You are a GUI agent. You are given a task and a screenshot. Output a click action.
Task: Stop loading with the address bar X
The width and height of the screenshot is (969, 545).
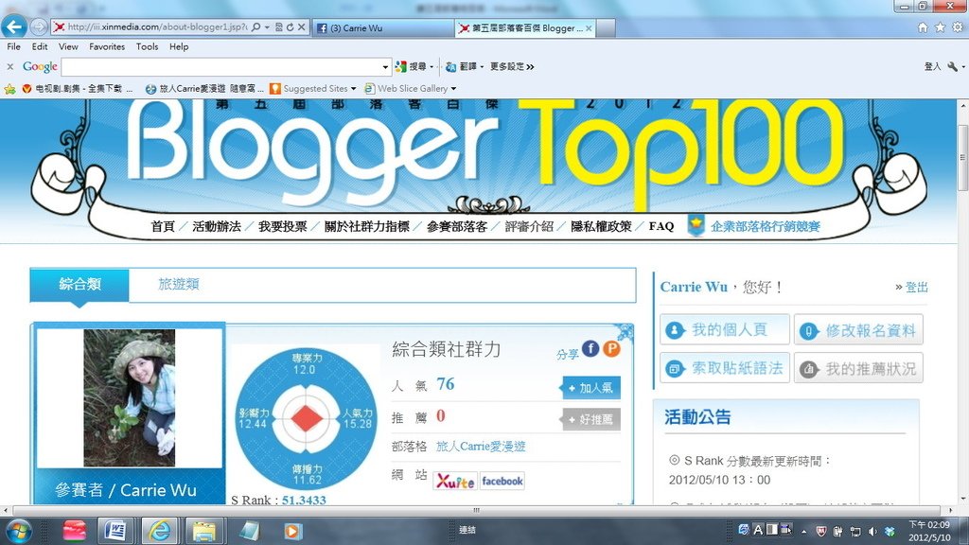[301, 27]
